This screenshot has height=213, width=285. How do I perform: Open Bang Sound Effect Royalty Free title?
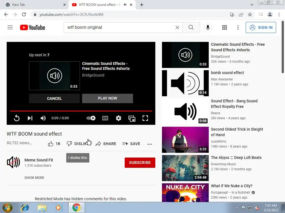(234, 104)
